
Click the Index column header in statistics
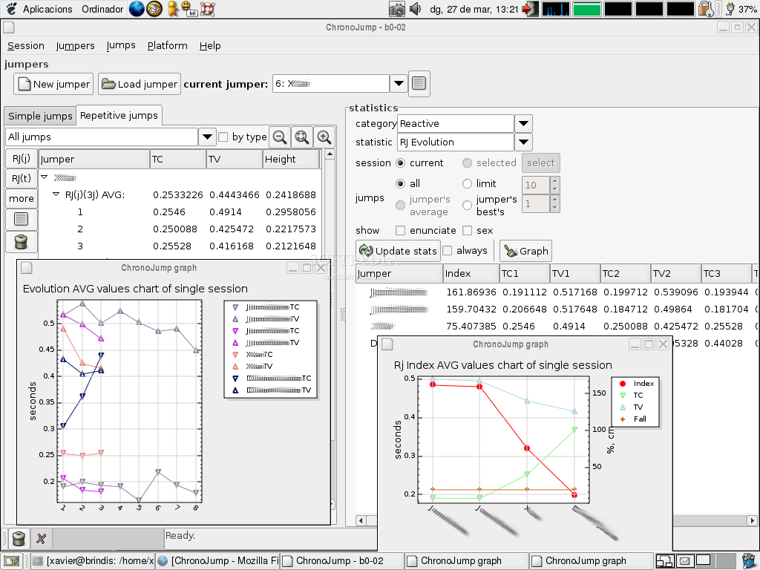point(471,273)
